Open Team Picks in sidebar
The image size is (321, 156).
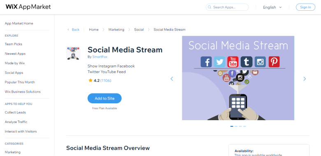tap(13, 44)
